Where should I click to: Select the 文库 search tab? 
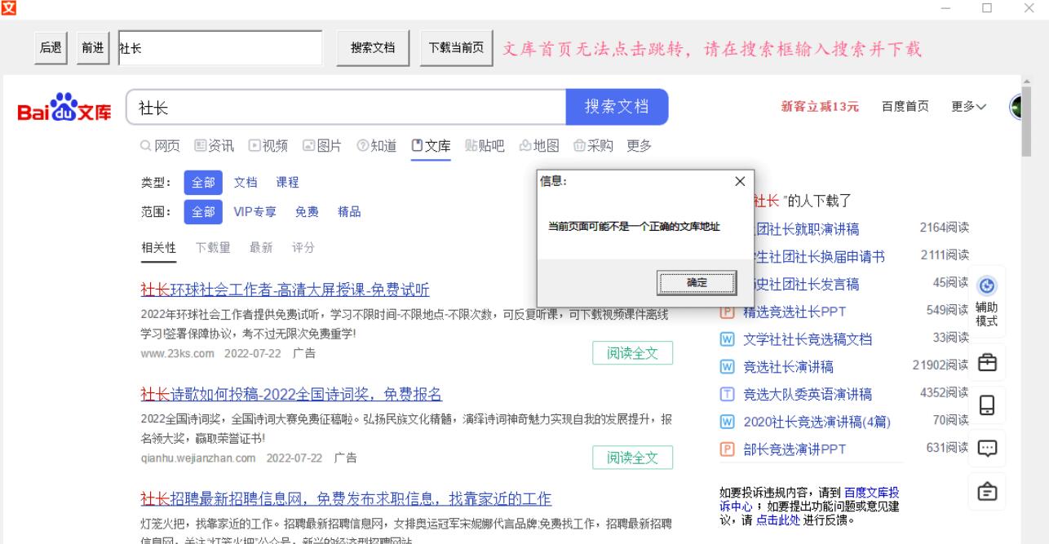[431, 146]
